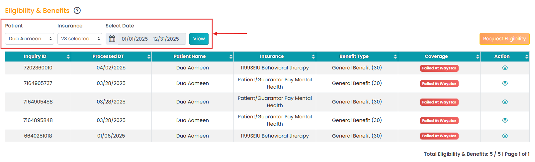Viewport: 535px width, 162px height.
Task: View details for inquiry 7202360010
Action: point(505,68)
